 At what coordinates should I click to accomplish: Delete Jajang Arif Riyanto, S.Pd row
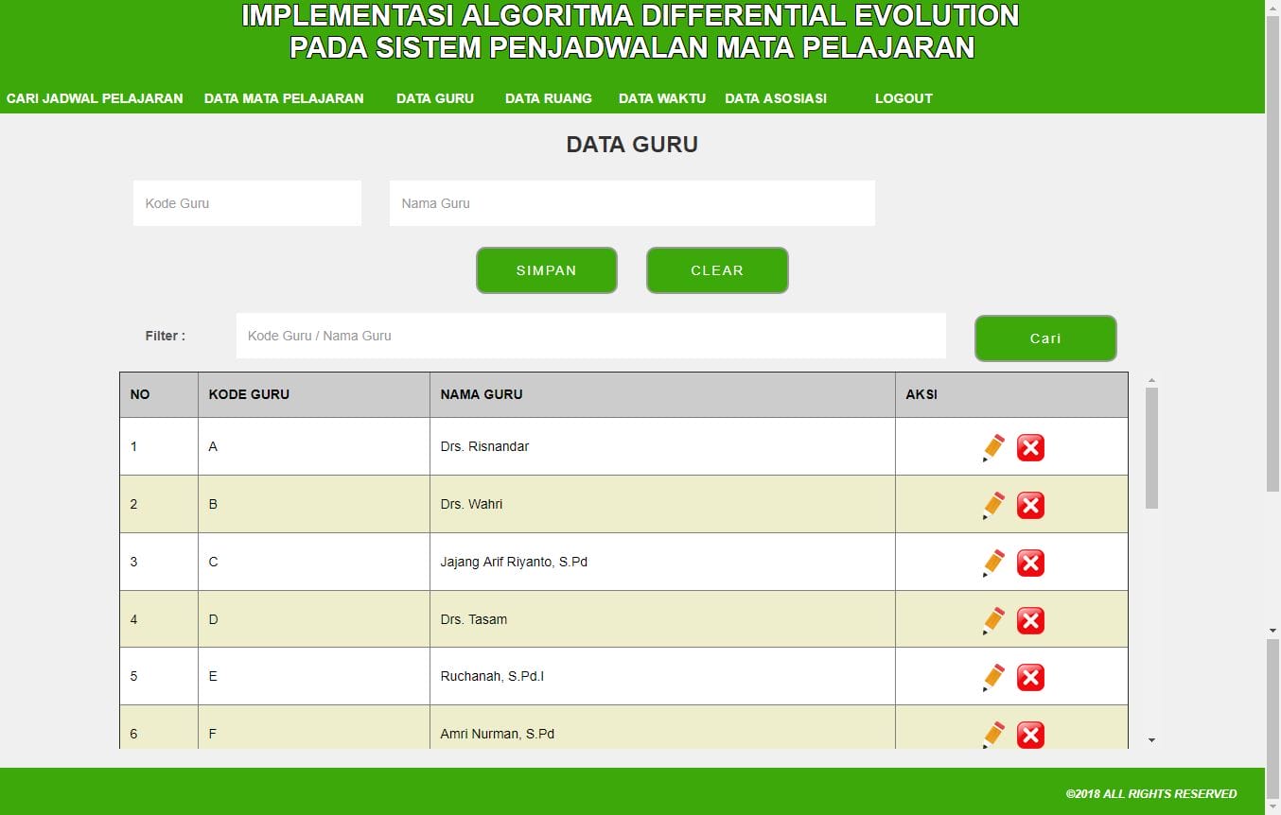coord(1030,563)
